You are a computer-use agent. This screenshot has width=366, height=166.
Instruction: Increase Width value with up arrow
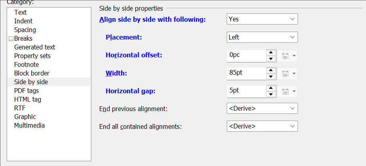click(x=271, y=71)
